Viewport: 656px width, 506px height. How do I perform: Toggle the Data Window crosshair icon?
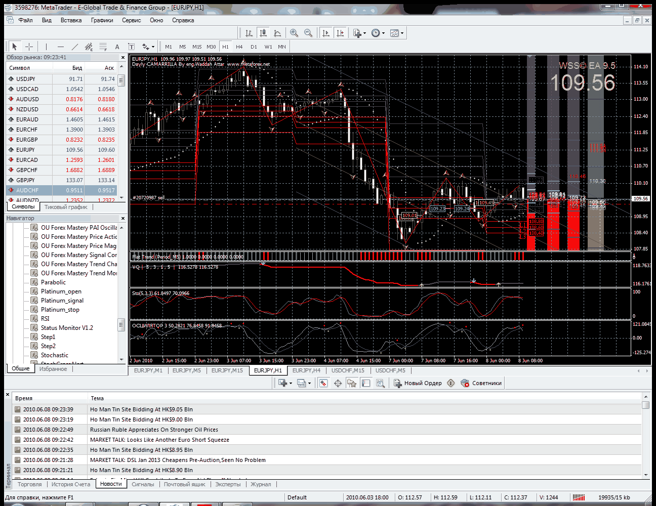[338, 383]
